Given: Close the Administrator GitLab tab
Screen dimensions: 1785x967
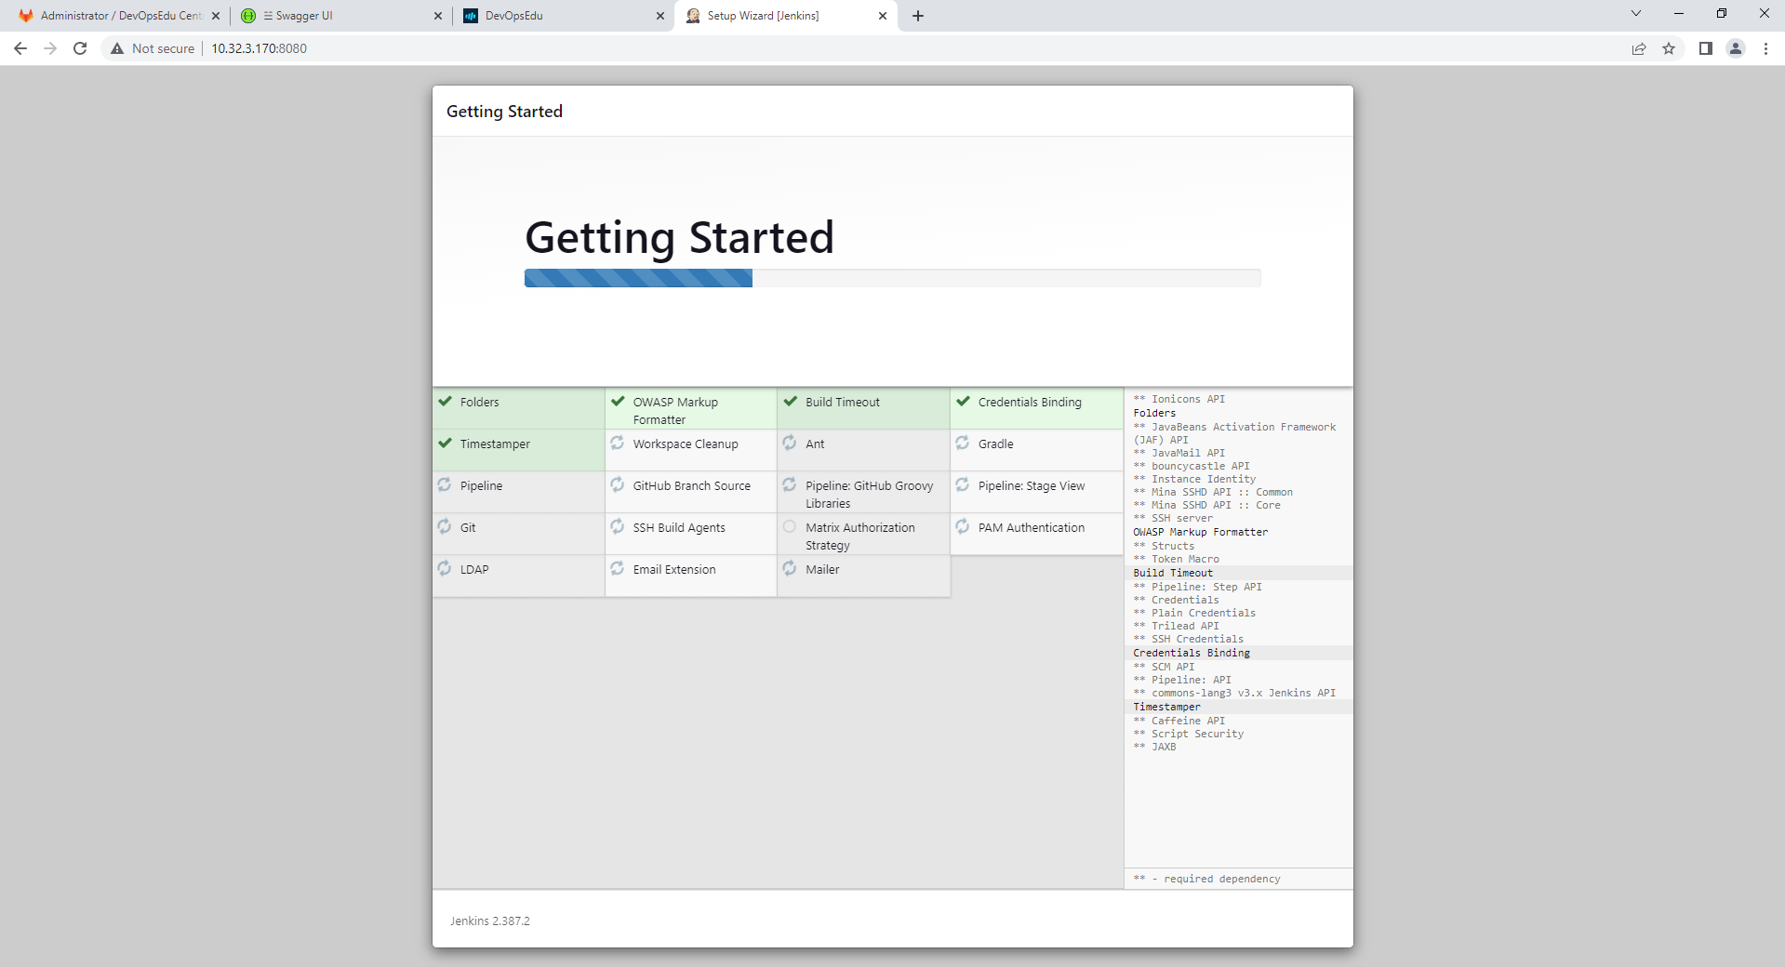Looking at the screenshot, I should [216, 16].
